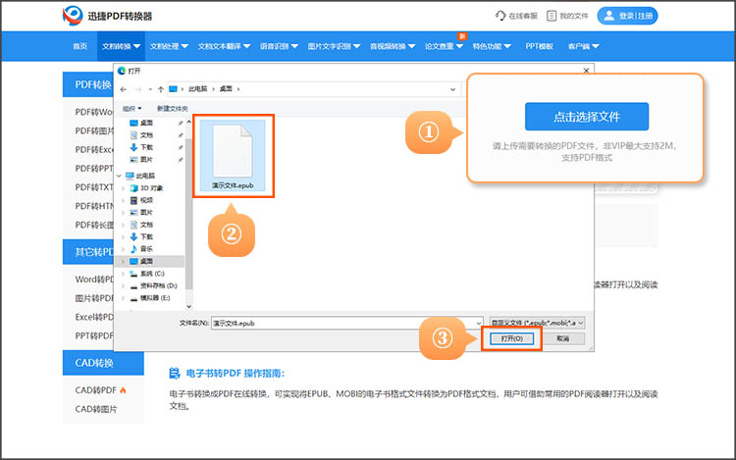736x460 pixels.
Task: Select highlighted 桌面 icon under 此电脑
Action: [133, 261]
